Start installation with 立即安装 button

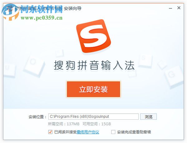click(x=93, y=89)
